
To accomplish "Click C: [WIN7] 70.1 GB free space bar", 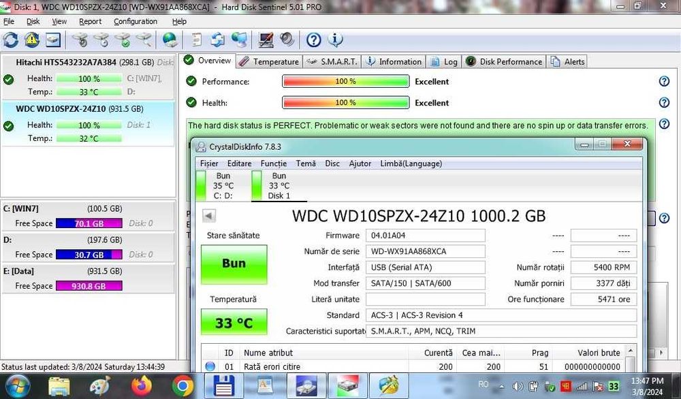I will click(89, 223).
